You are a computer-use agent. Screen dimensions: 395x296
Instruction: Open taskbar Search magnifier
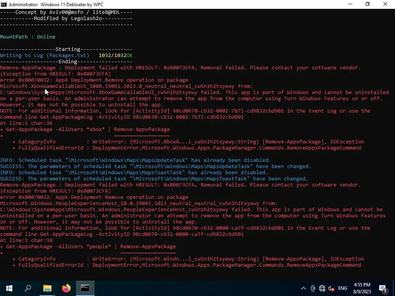point(28,288)
